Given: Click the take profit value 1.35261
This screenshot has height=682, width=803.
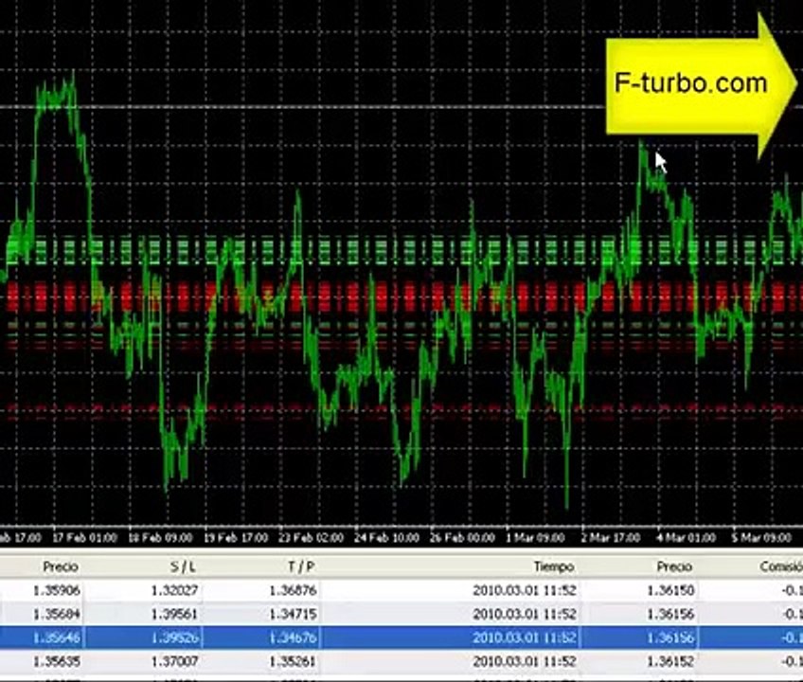Looking at the screenshot, I should pos(293,661).
